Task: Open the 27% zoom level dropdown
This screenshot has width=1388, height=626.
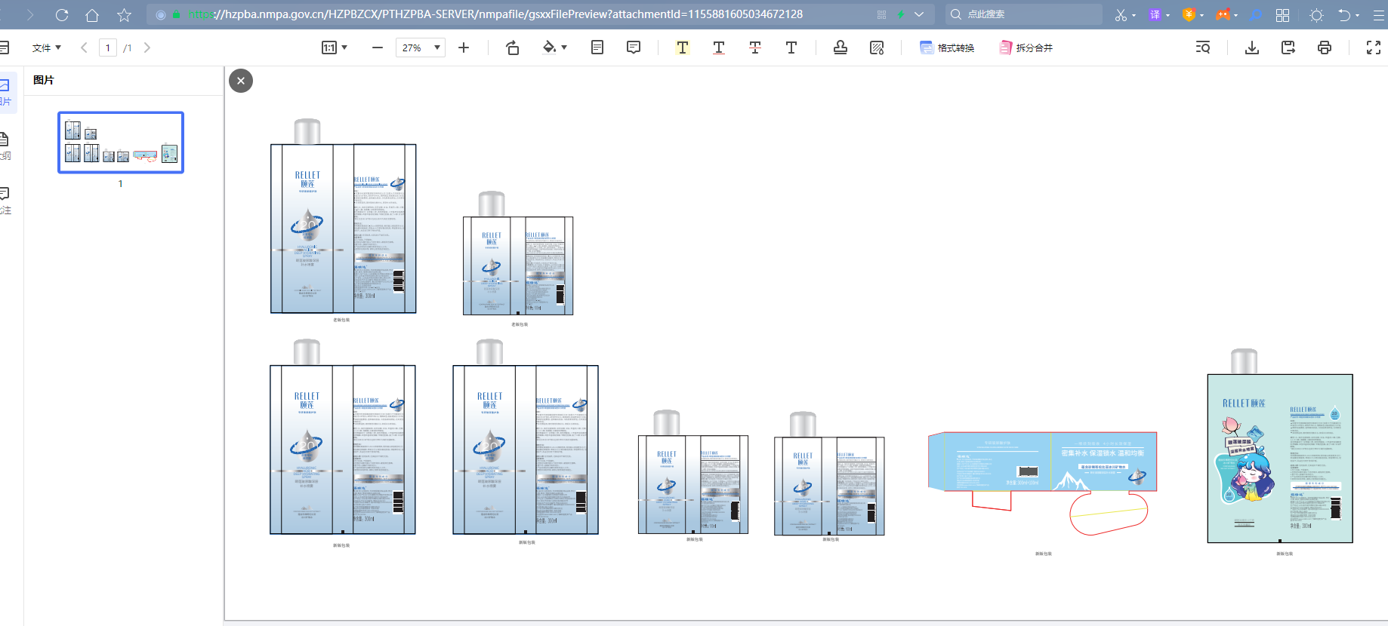Action: 436,48
